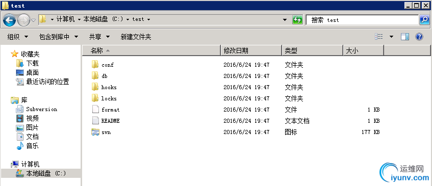Image resolution: width=432 pixels, height=186 pixels.
Task: Click the music note icon beside 音乐
Action: (20, 146)
